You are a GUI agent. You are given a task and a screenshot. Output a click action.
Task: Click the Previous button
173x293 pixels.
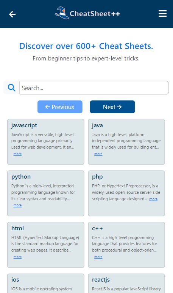(x=60, y=107)
